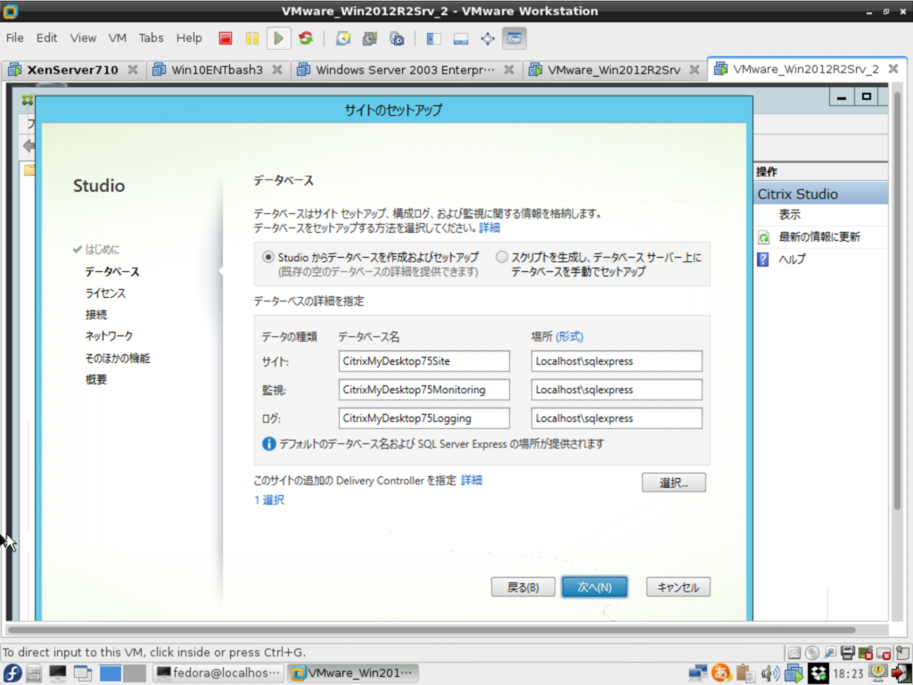Click 表示 in the Citrix Studio actions pane
913x685 pixels.
(790, 214)
